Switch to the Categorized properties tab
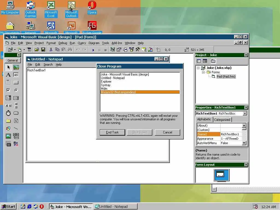 coord(222,120)
